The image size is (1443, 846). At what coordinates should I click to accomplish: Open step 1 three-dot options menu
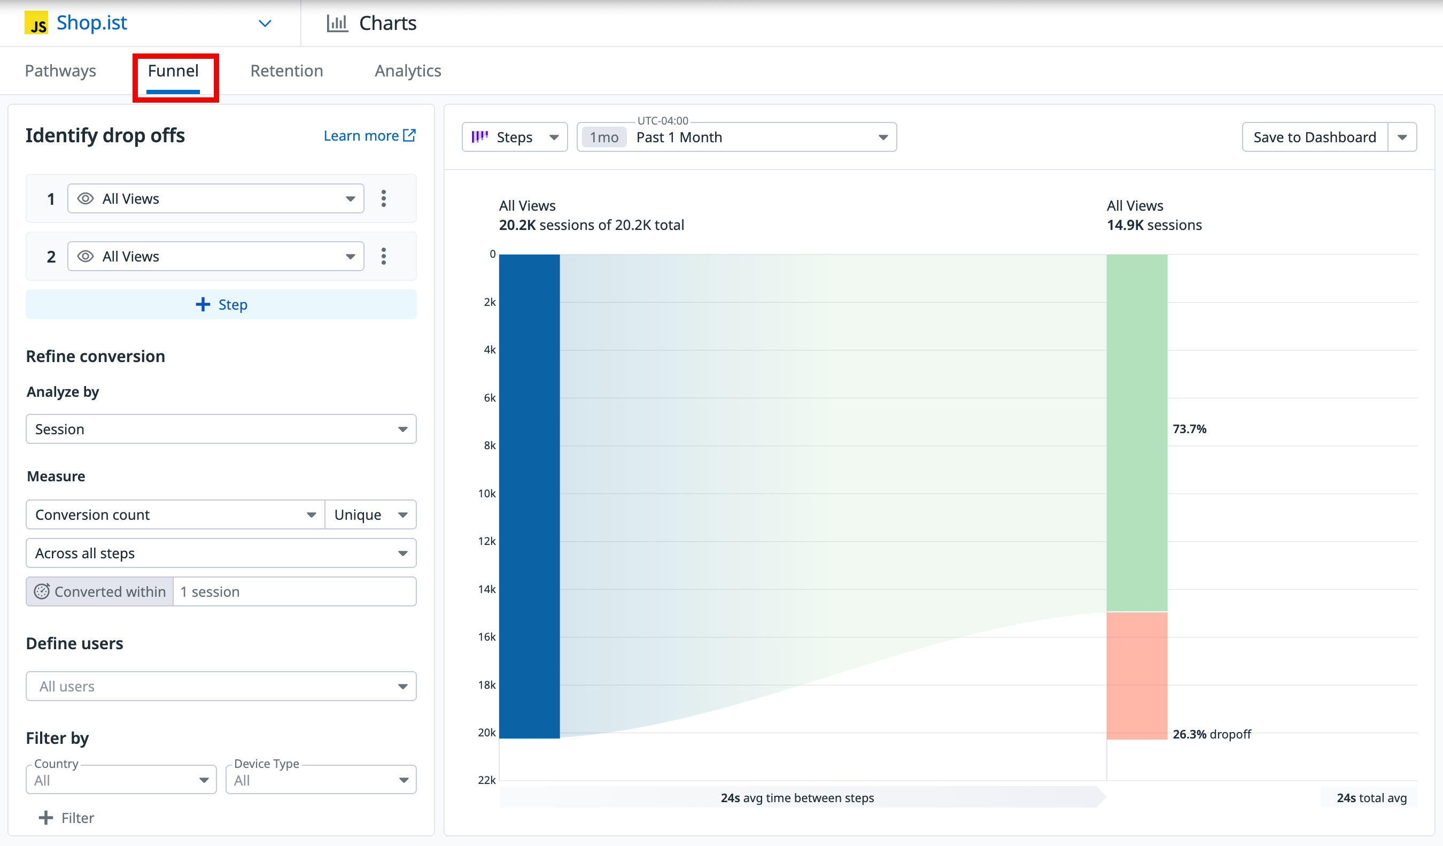(384, 199)
